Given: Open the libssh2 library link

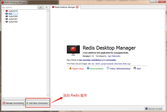Looking at the screenshot, I should click(x=98, y=64).
